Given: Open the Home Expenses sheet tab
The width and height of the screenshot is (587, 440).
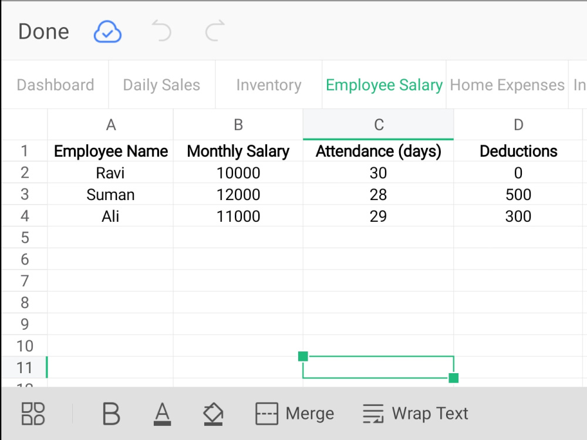Looking at the screenshot, I should coord(507,85).
